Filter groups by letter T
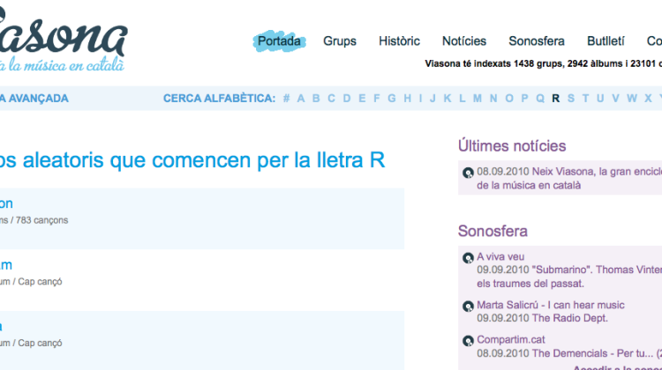Image resolution: width=662 pixels, height=370 pixels. pos(585,98)
